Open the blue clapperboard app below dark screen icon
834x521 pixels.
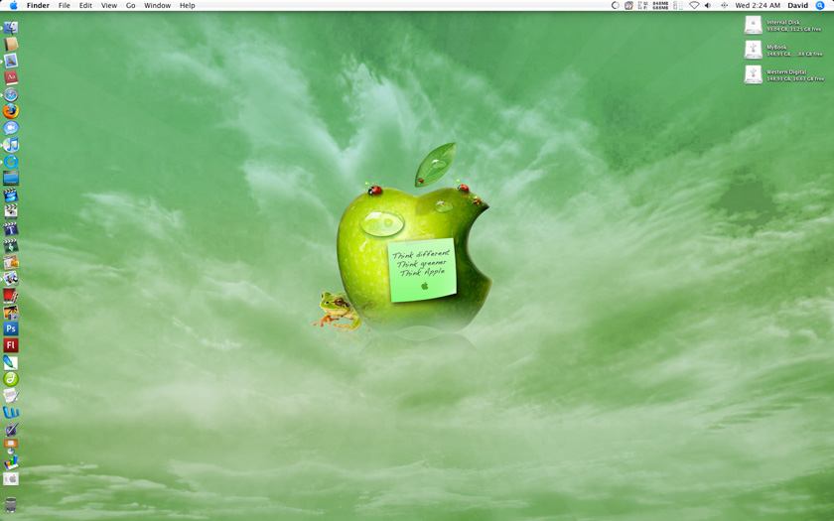[11, 195]
